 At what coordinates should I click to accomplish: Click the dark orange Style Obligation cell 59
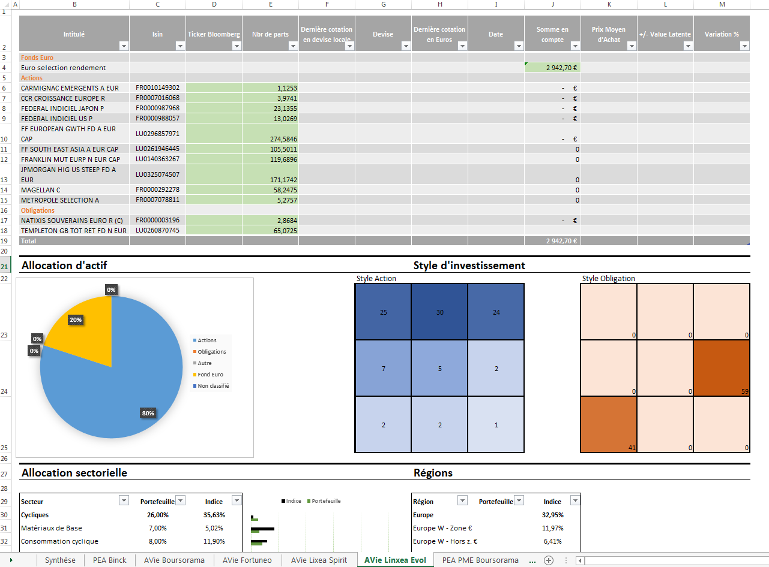[x=722, y=368]
